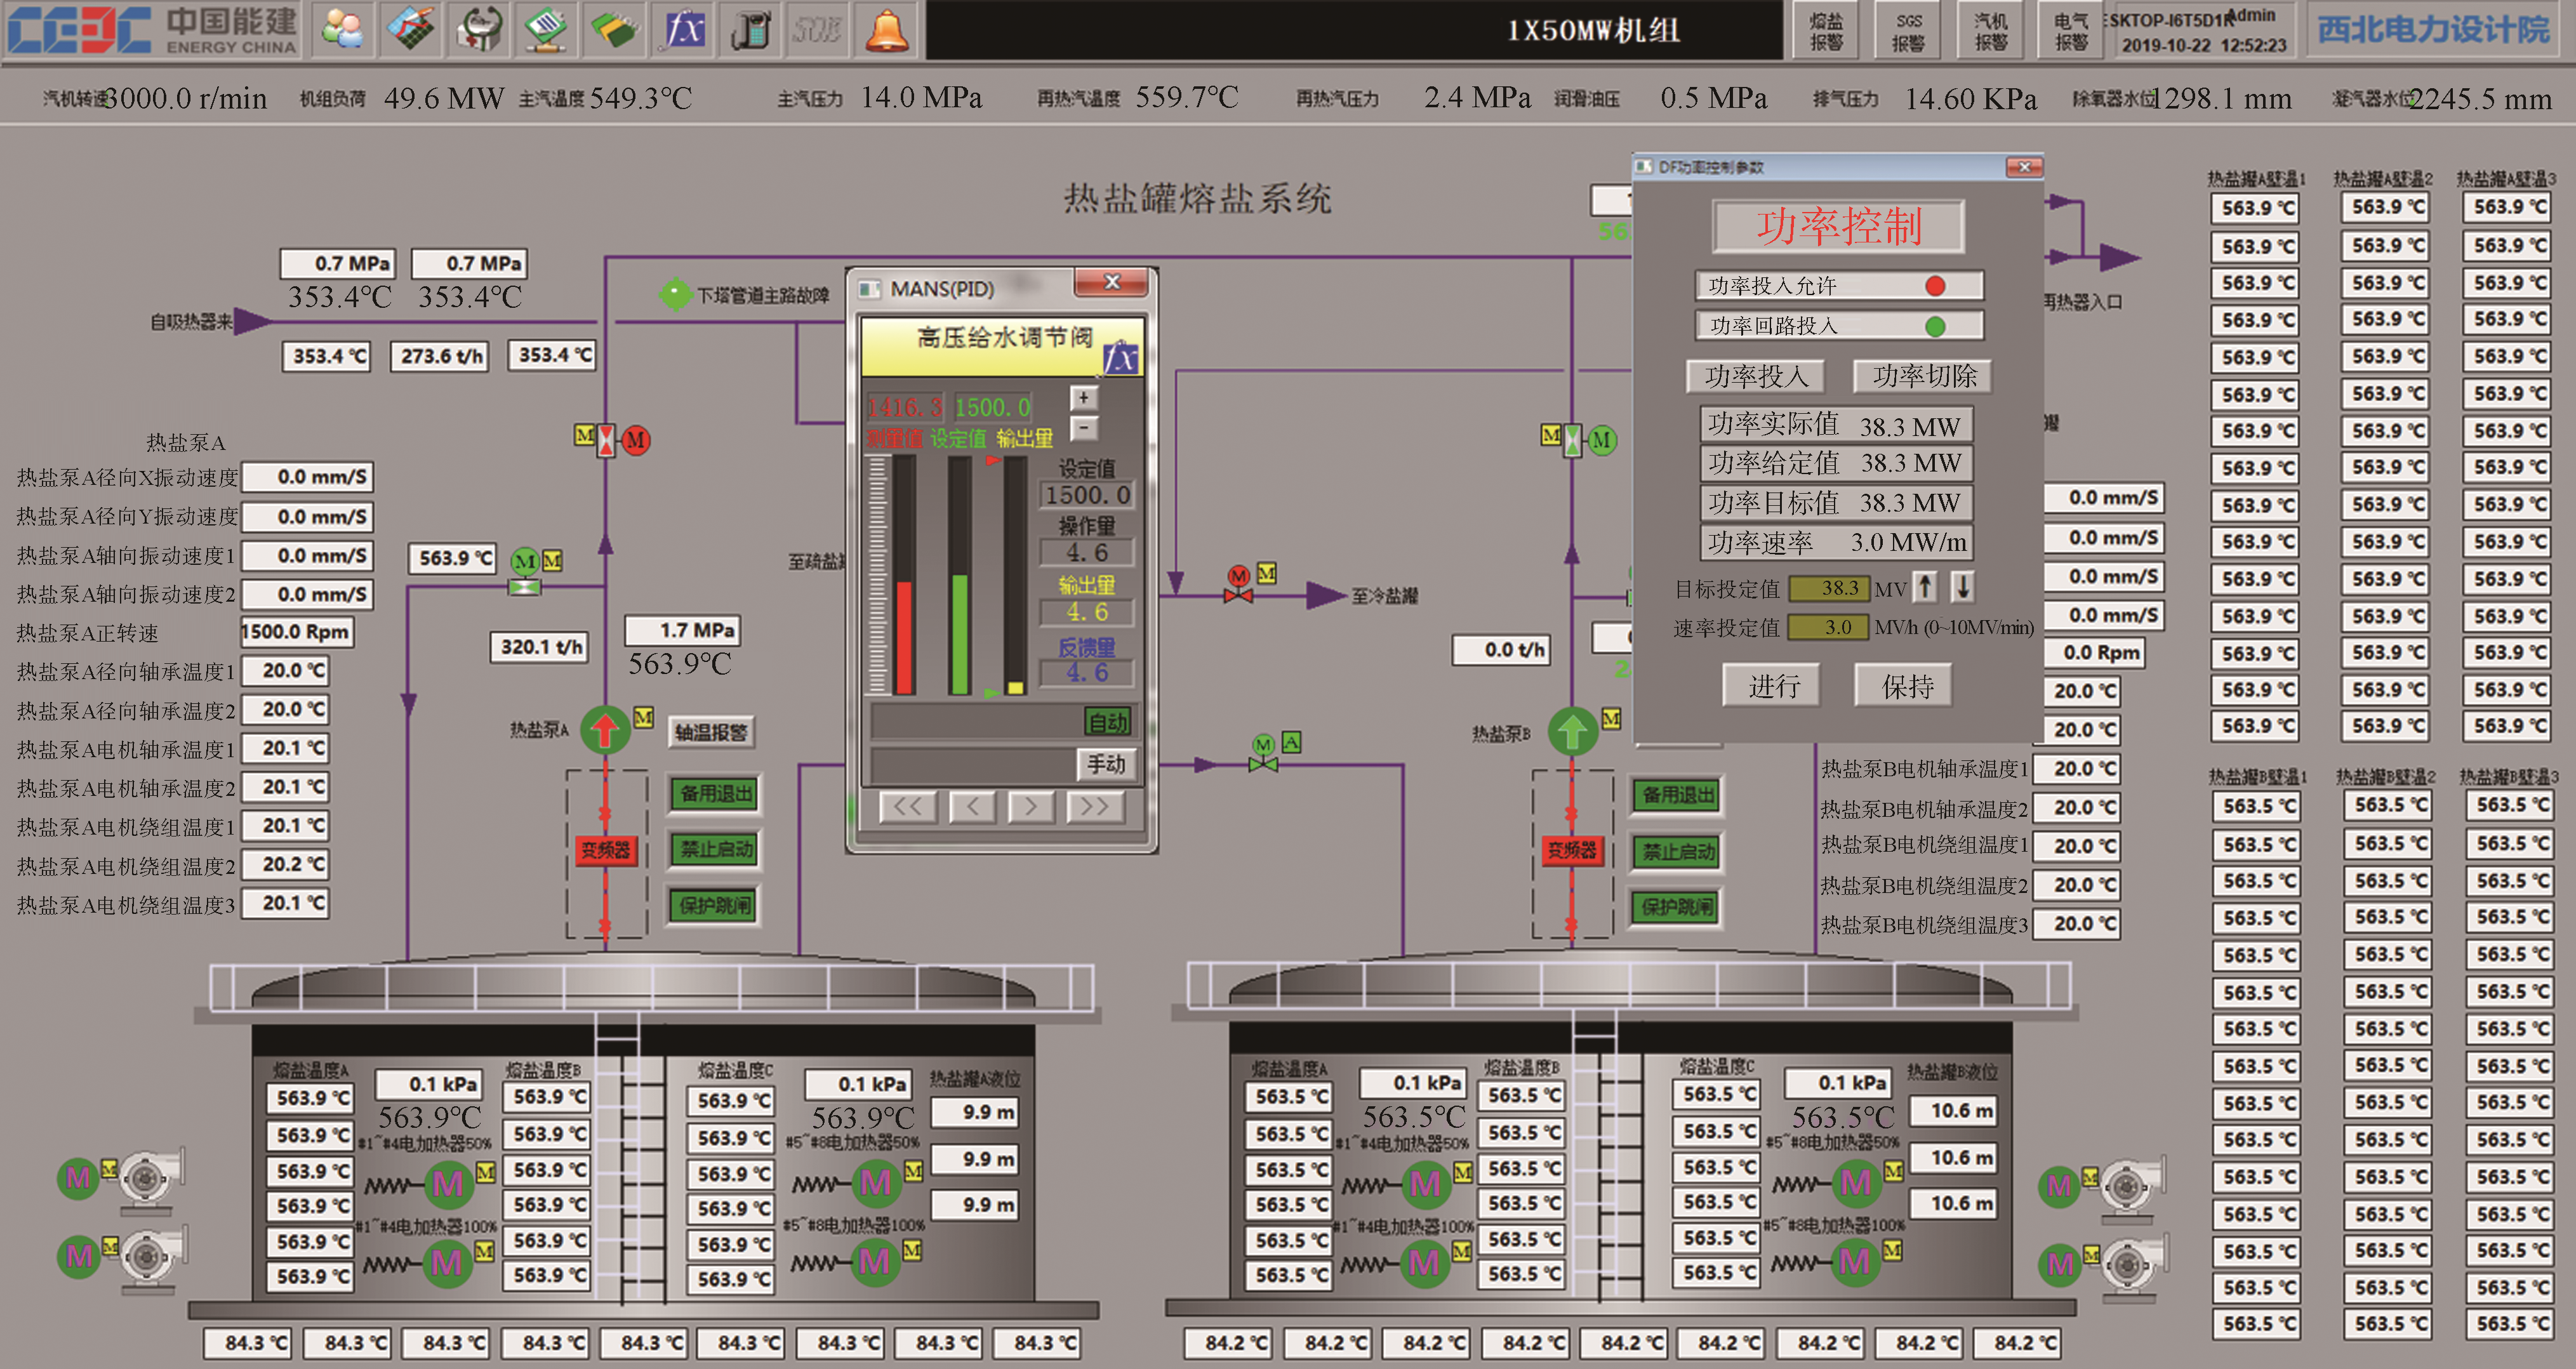Click the 功率切除 button
The height and width of the screenshot is (1369, 2576).
1924,376
